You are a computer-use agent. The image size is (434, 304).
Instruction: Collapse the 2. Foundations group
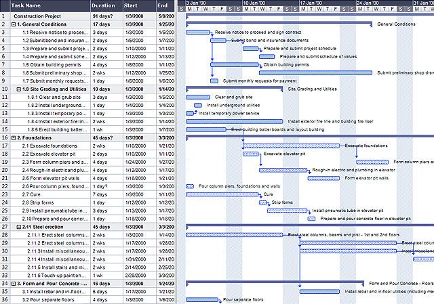tap(14, 138)
